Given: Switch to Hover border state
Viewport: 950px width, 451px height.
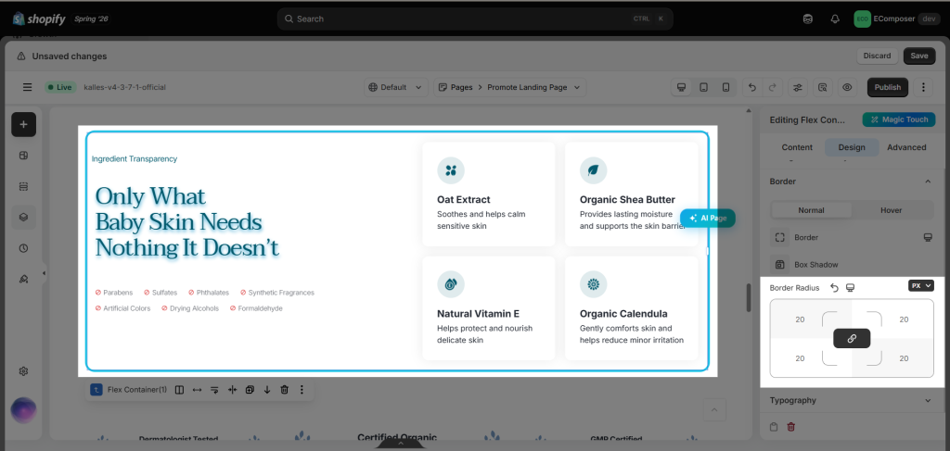Looking at the screenshot, I should [x=892, y=210].
